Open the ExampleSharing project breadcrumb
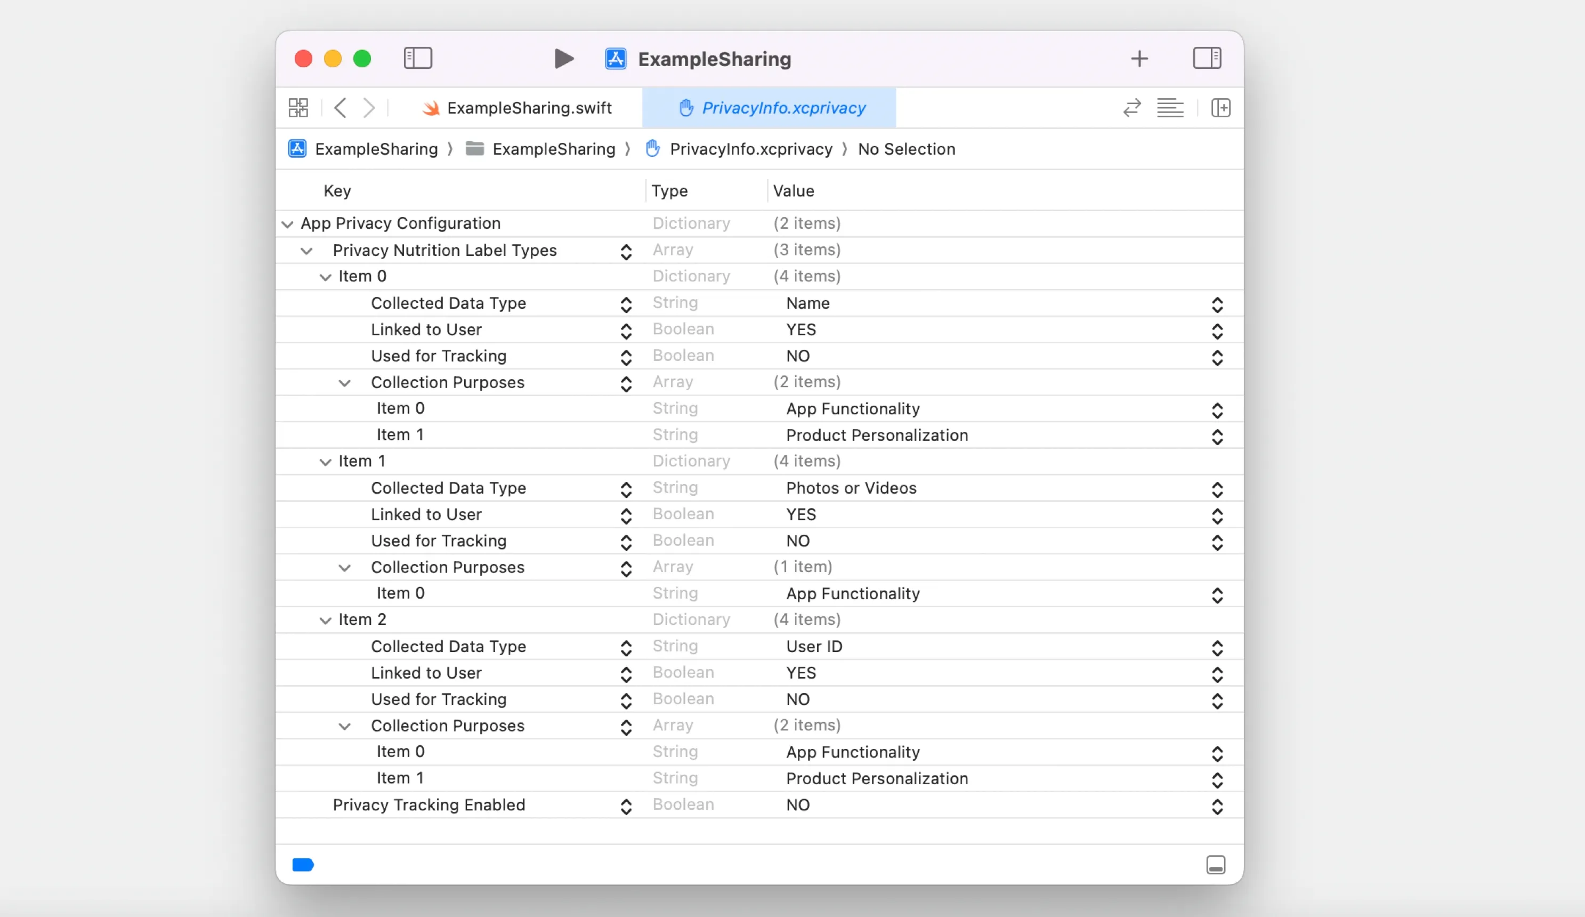1585x917 pixels. (363, 149)
